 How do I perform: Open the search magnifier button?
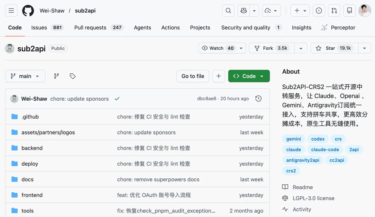pyautogui.click(x=228, y=11)
